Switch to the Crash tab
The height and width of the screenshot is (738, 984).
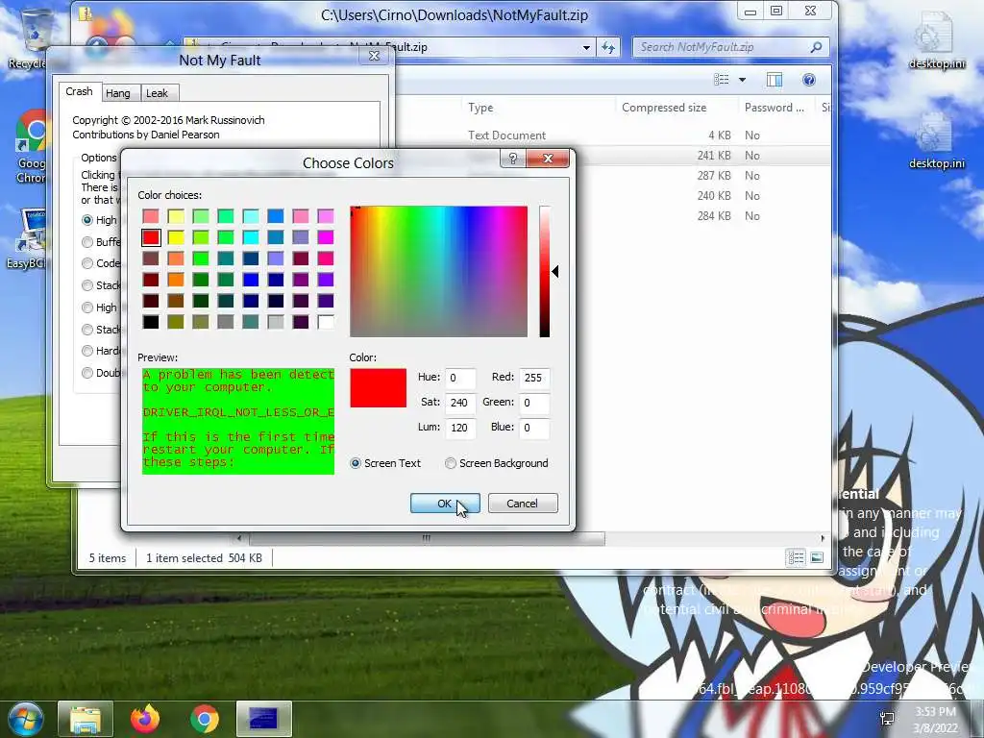pyautogui.click(x=79, y=91)
